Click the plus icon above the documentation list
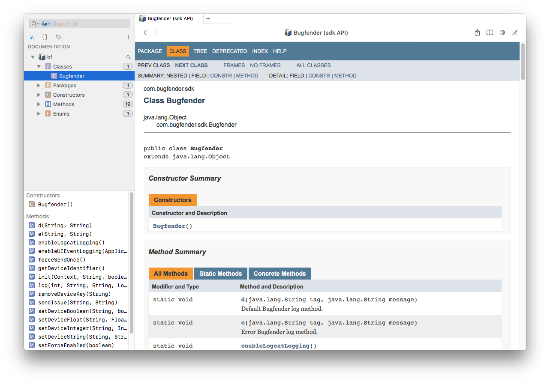Screen dimensions: 550x384 [x=128, y=37]
